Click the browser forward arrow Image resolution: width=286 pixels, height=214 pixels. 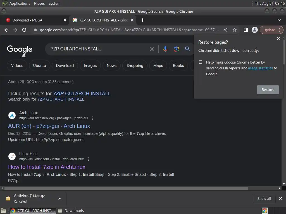click(x=15, y=30)
